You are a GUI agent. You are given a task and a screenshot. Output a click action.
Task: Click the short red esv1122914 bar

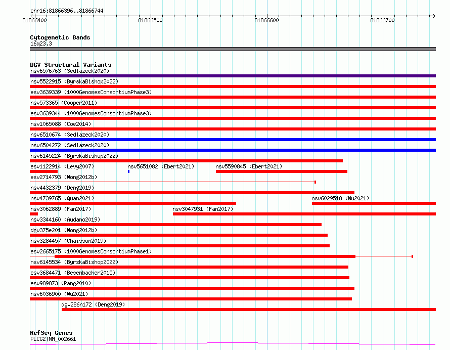point(43,171)
